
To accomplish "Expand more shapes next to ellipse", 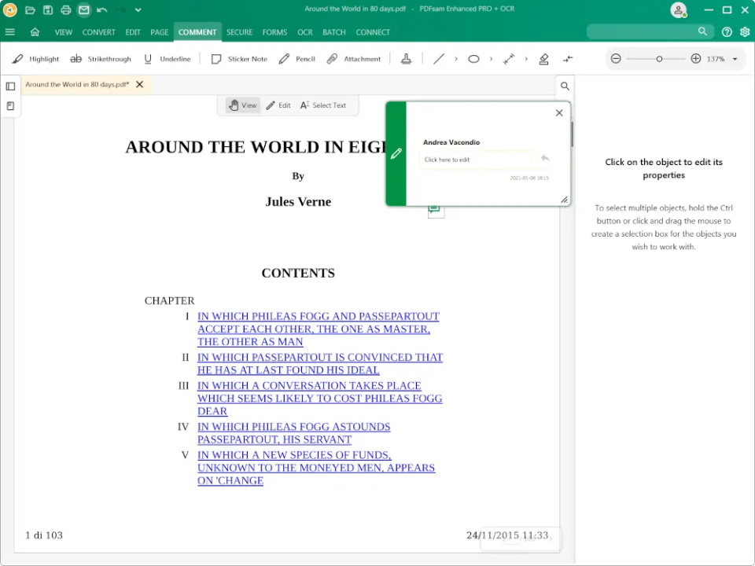I will point(491,59).
